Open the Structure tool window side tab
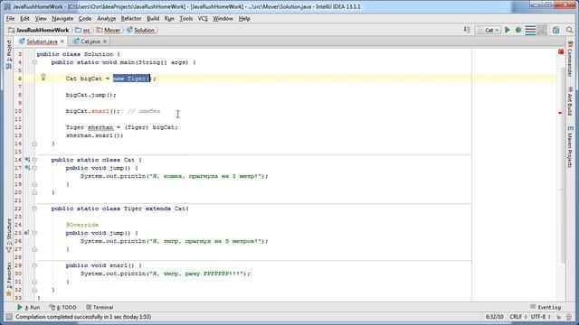579x325 pixels. pyautogui.click(x=8, y=236)
